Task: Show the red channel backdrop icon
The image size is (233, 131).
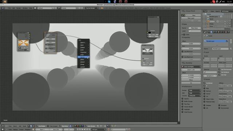Action: (x=78, y=126)
